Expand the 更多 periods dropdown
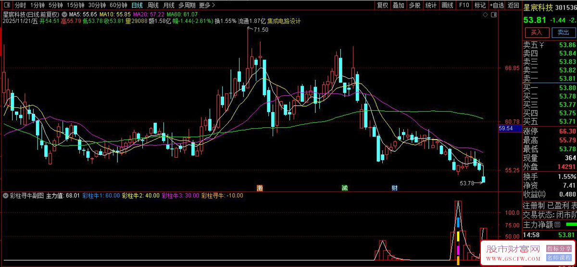The width and height of the screenshot is (577, 267). click(207, 5)
